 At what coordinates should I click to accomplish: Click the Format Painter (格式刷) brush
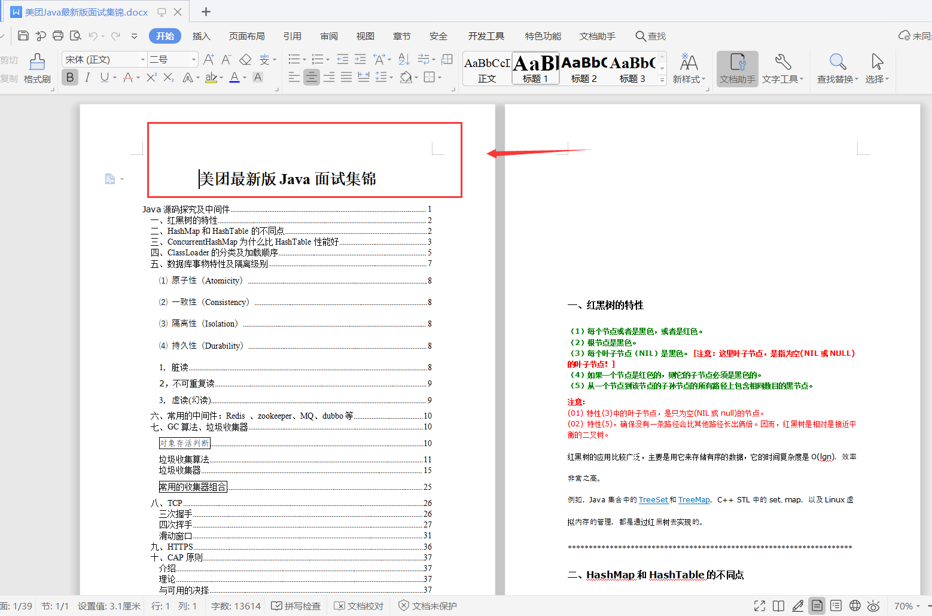click(x=37, y=69)
